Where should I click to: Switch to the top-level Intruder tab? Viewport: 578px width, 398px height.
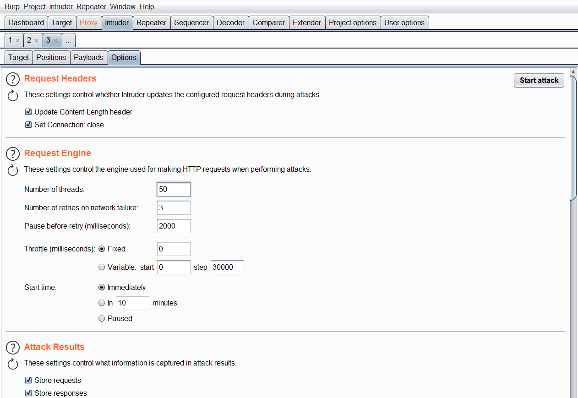click(117, 22)
